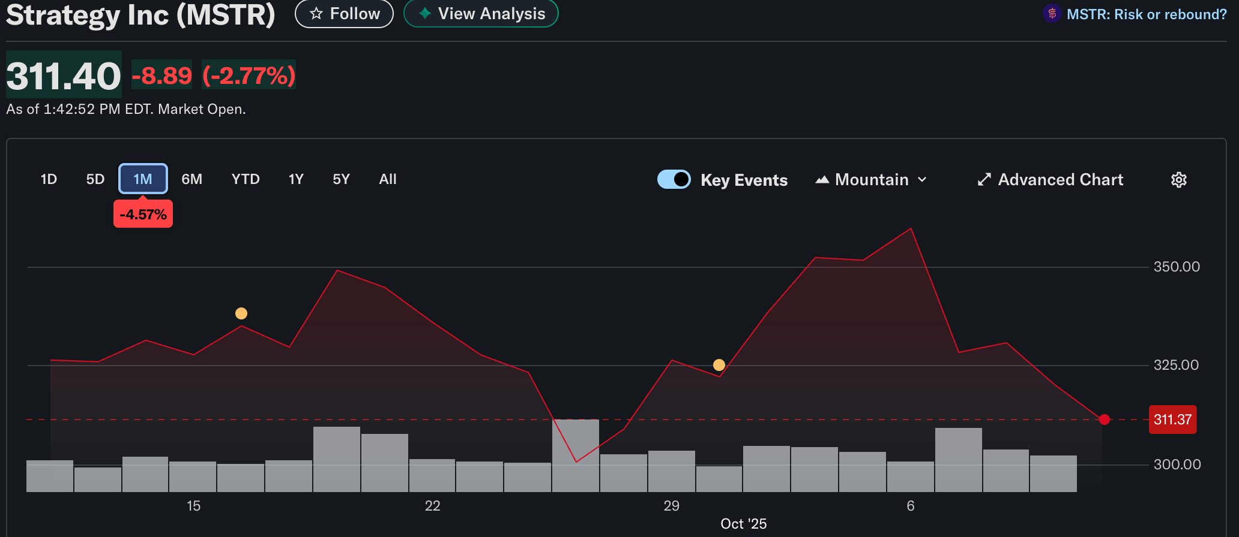Click the -8.89 price change value
Image resolution: width=1239 pixels, height=537 pixels.
(162, 76)
